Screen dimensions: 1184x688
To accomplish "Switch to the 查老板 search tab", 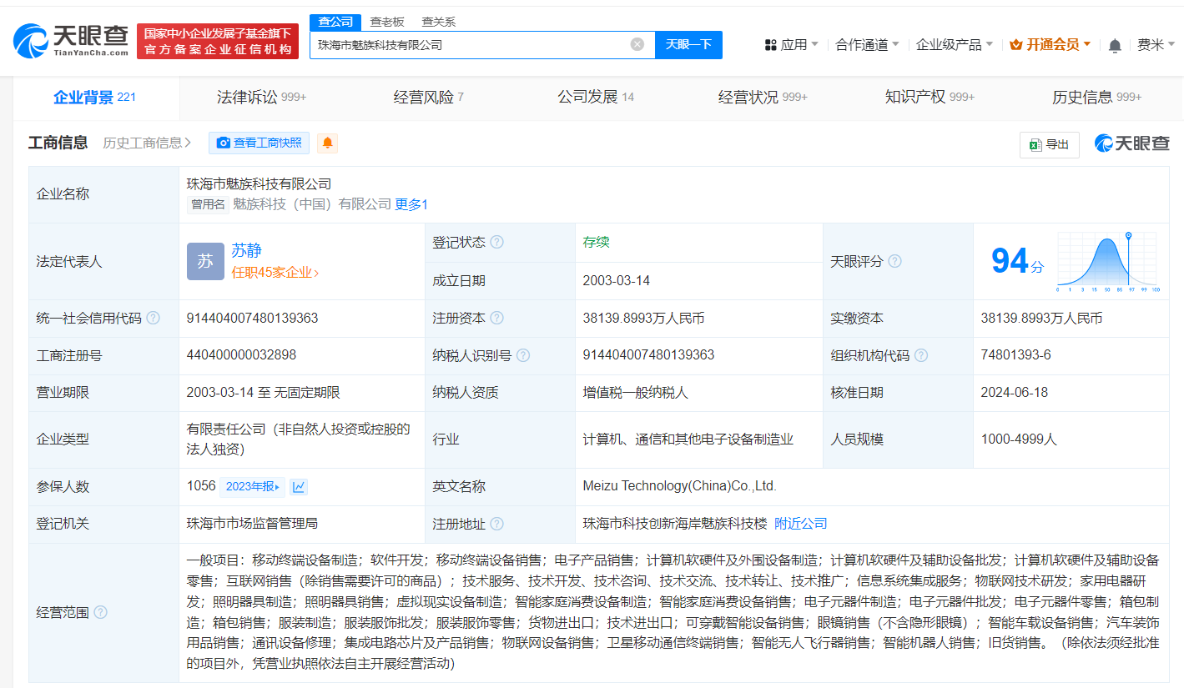I will pos(385,22).
